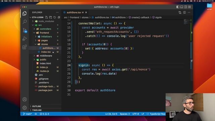Viewport: 215px width, 121px height.
Task: Click New Folder icon in ETH-LOGIN header
Action: pyautogui.click(x=50, y=17)
